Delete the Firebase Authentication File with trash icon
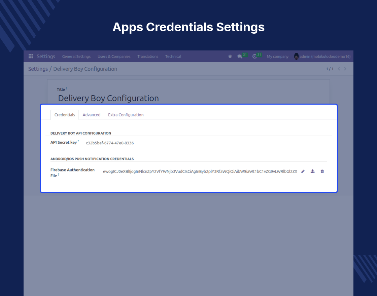The image size is (377, 296). coord(322,171)
